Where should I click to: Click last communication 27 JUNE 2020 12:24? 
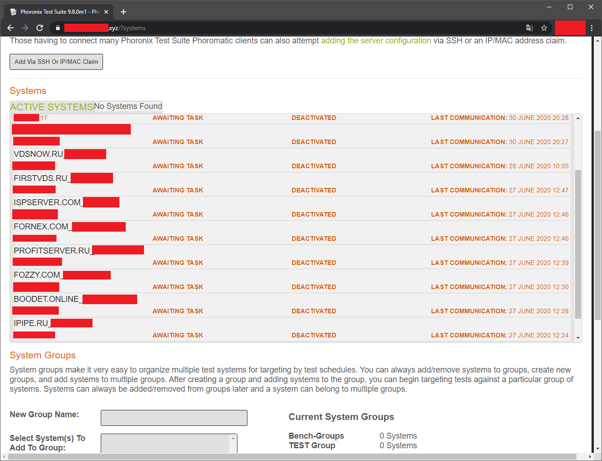500,335
